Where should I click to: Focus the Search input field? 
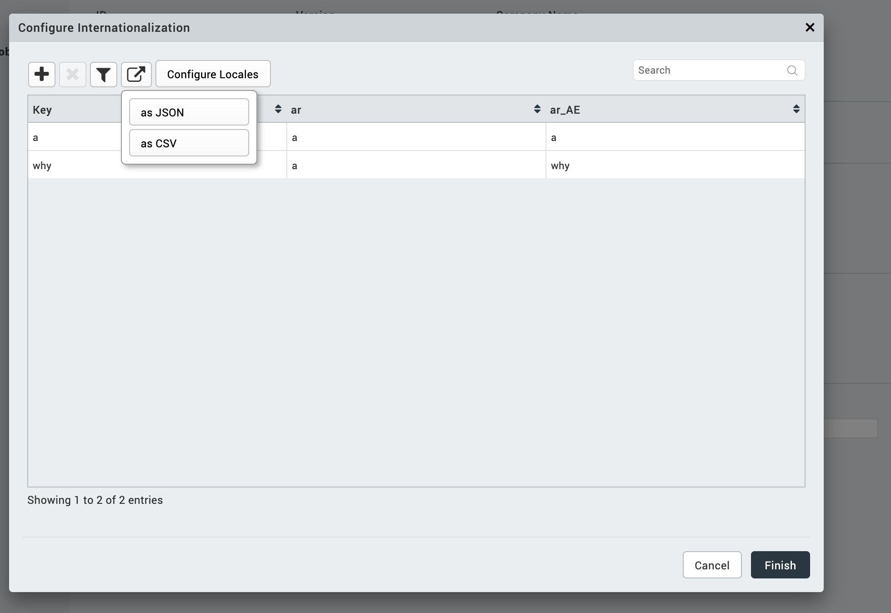[x=709, y=70]
